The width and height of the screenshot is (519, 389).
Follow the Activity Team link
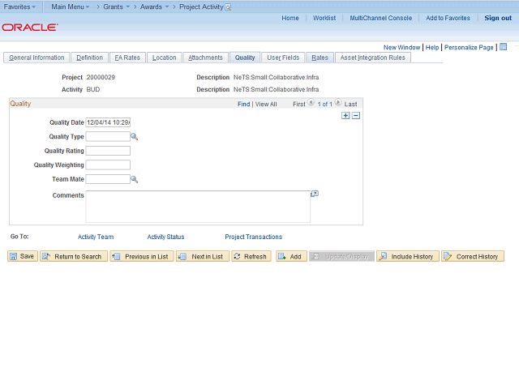pos(96,237)
